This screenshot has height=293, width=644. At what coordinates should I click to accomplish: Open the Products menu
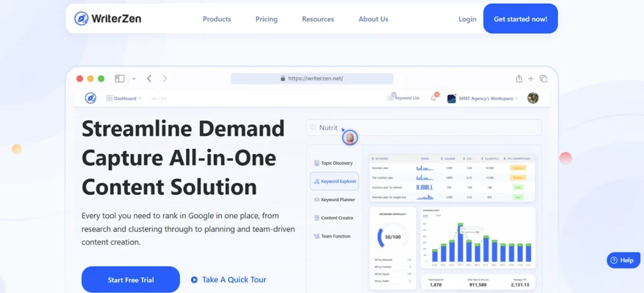pos(217,19)
